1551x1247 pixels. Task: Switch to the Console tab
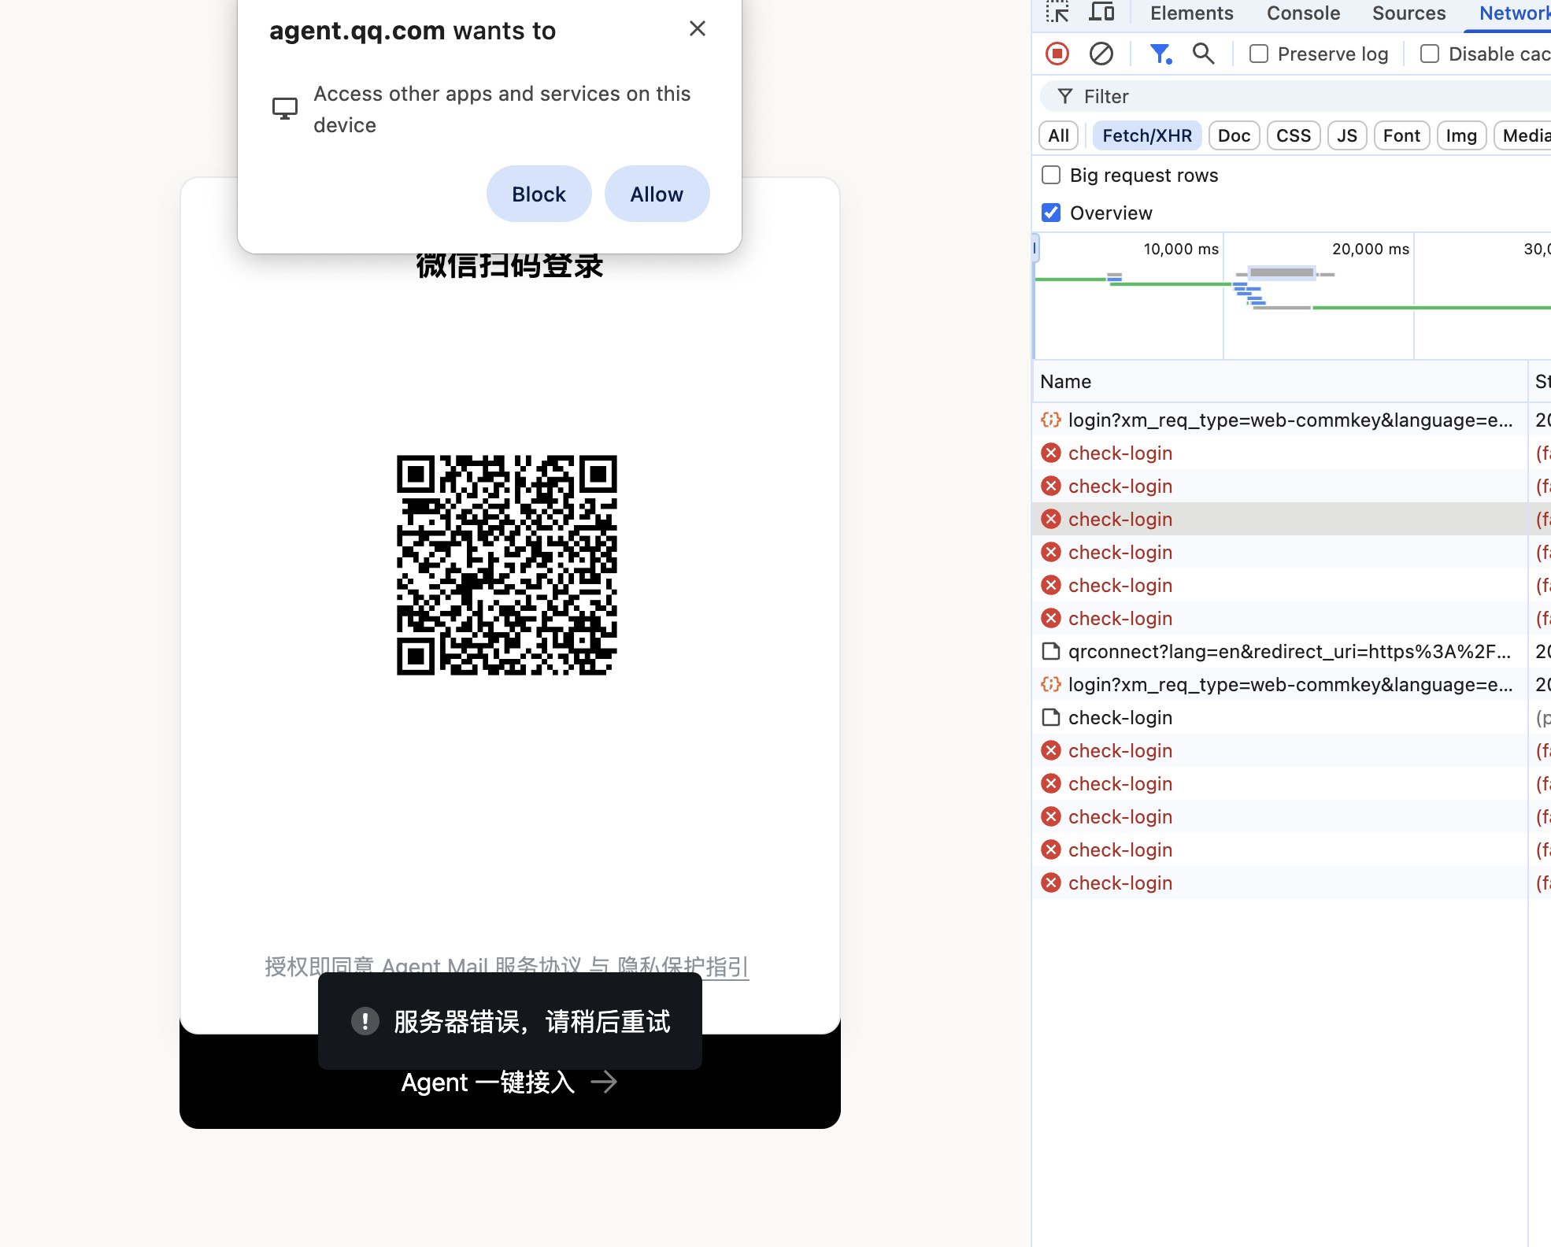point(1303,13)
